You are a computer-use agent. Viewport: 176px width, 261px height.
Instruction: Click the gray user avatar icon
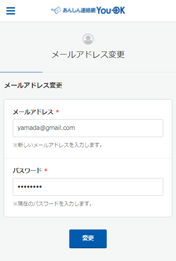point(88,39)
